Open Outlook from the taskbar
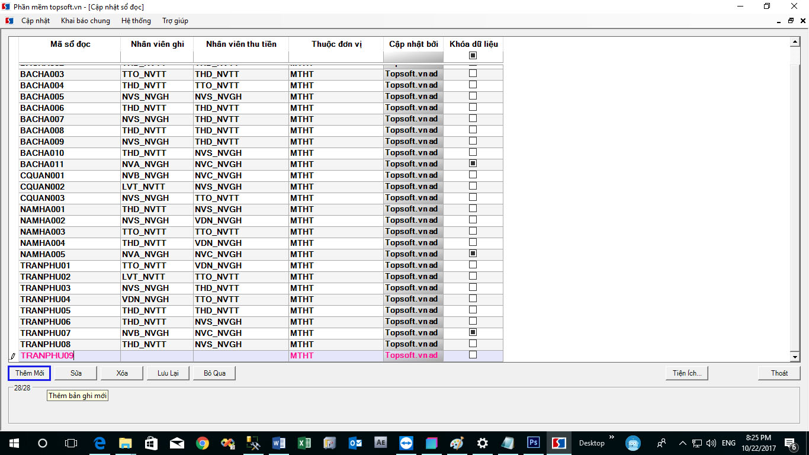 [x=355, y=443]
